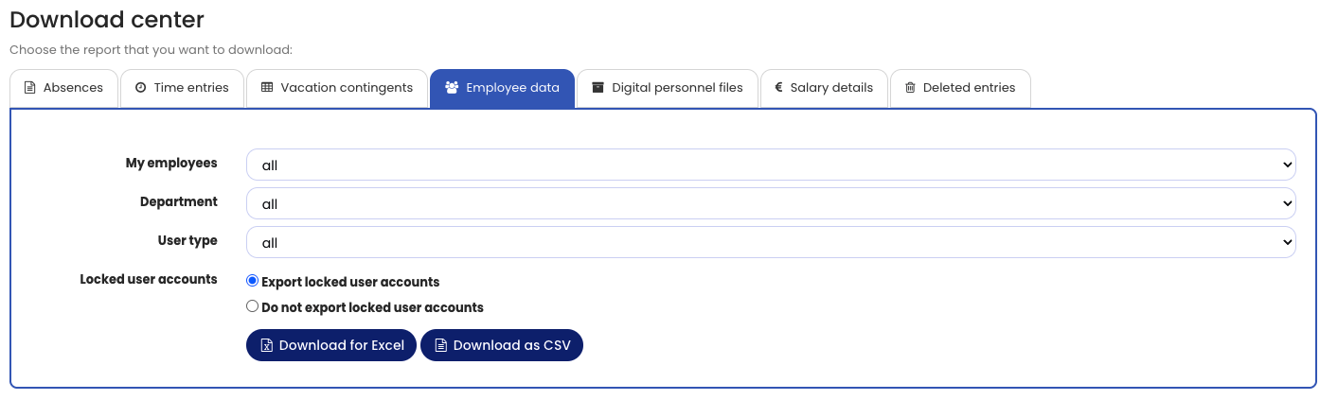
Task: Go to the Vacation contingents tab
Action: tap(337, 88)
